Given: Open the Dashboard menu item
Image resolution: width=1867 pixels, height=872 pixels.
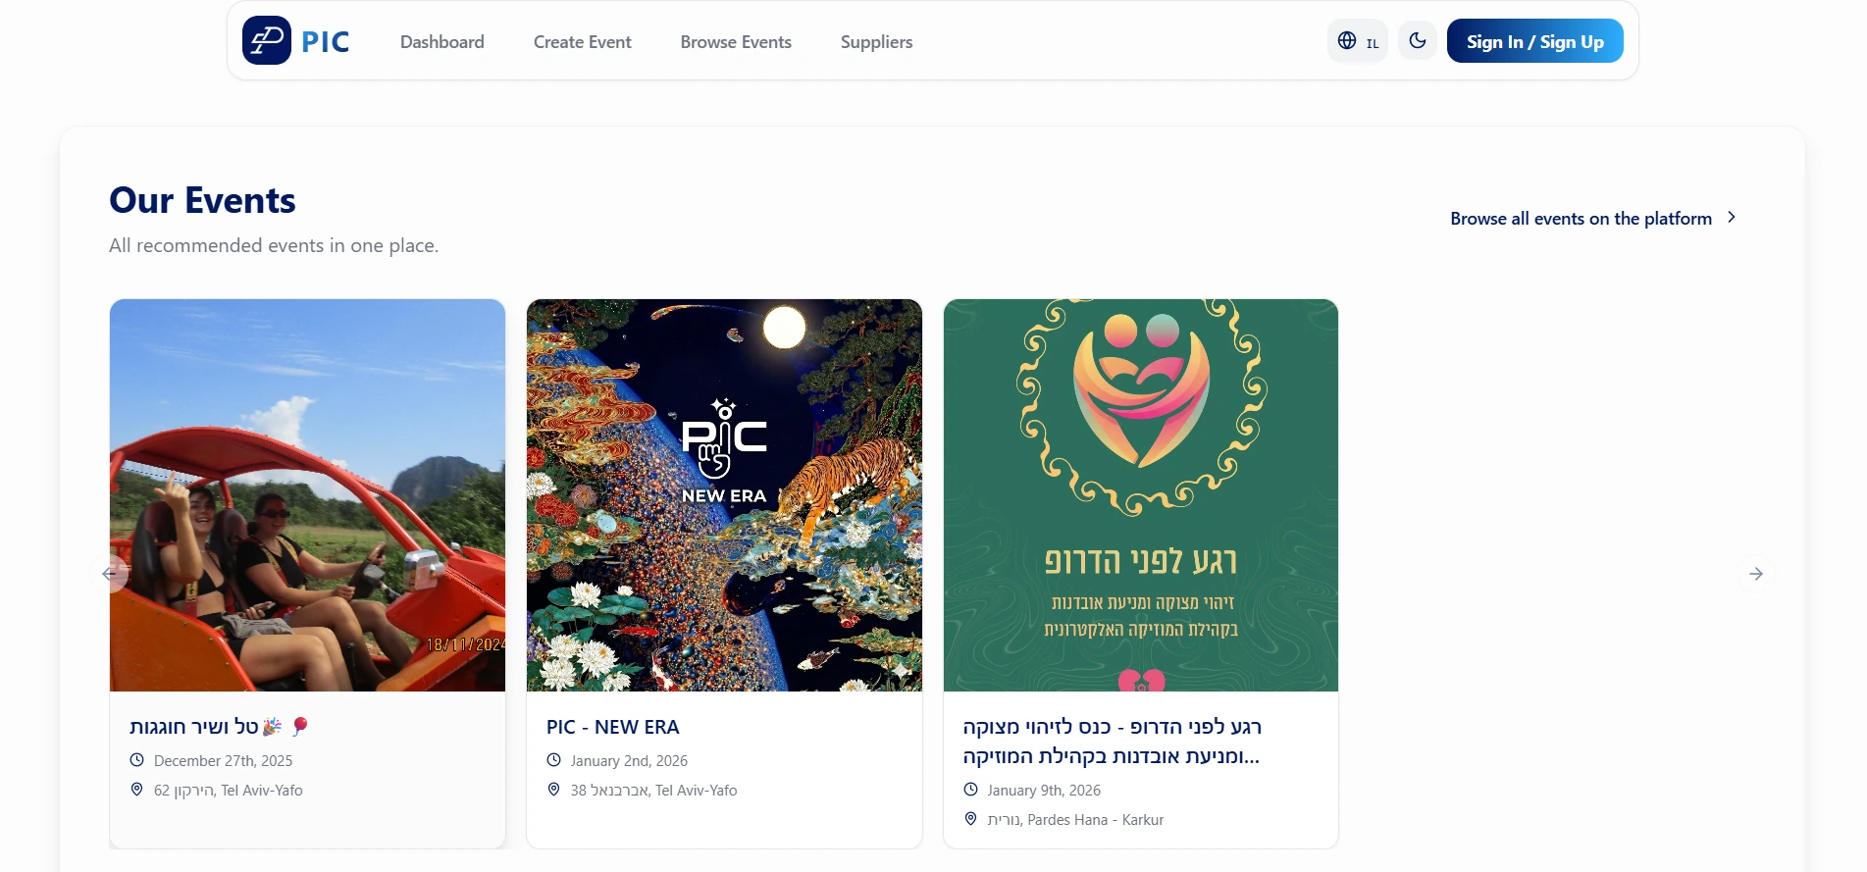Looking at the screenshot, I should [x=442, y=42].
